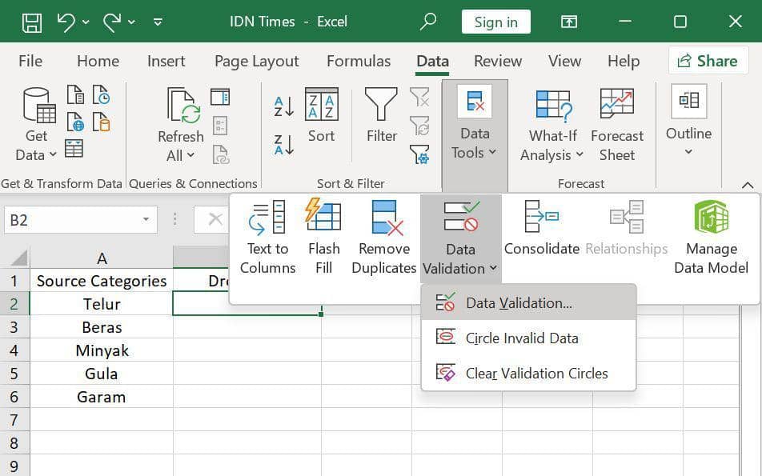762x476 pixels.
Task: Expand the Name Box dropdown
Action: [x=146, y=218]
